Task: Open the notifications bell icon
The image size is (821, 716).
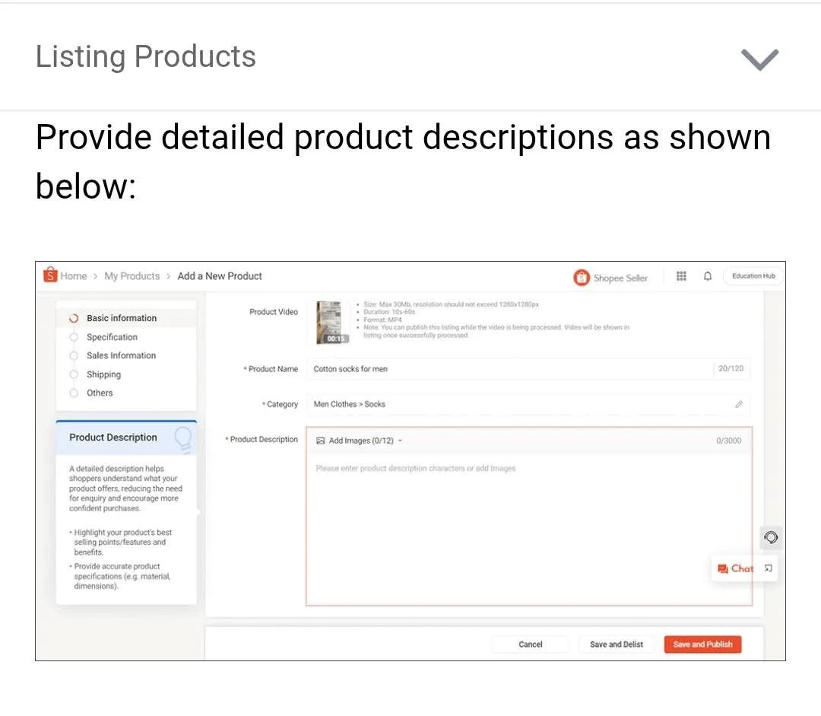Action: click(707, 276)
